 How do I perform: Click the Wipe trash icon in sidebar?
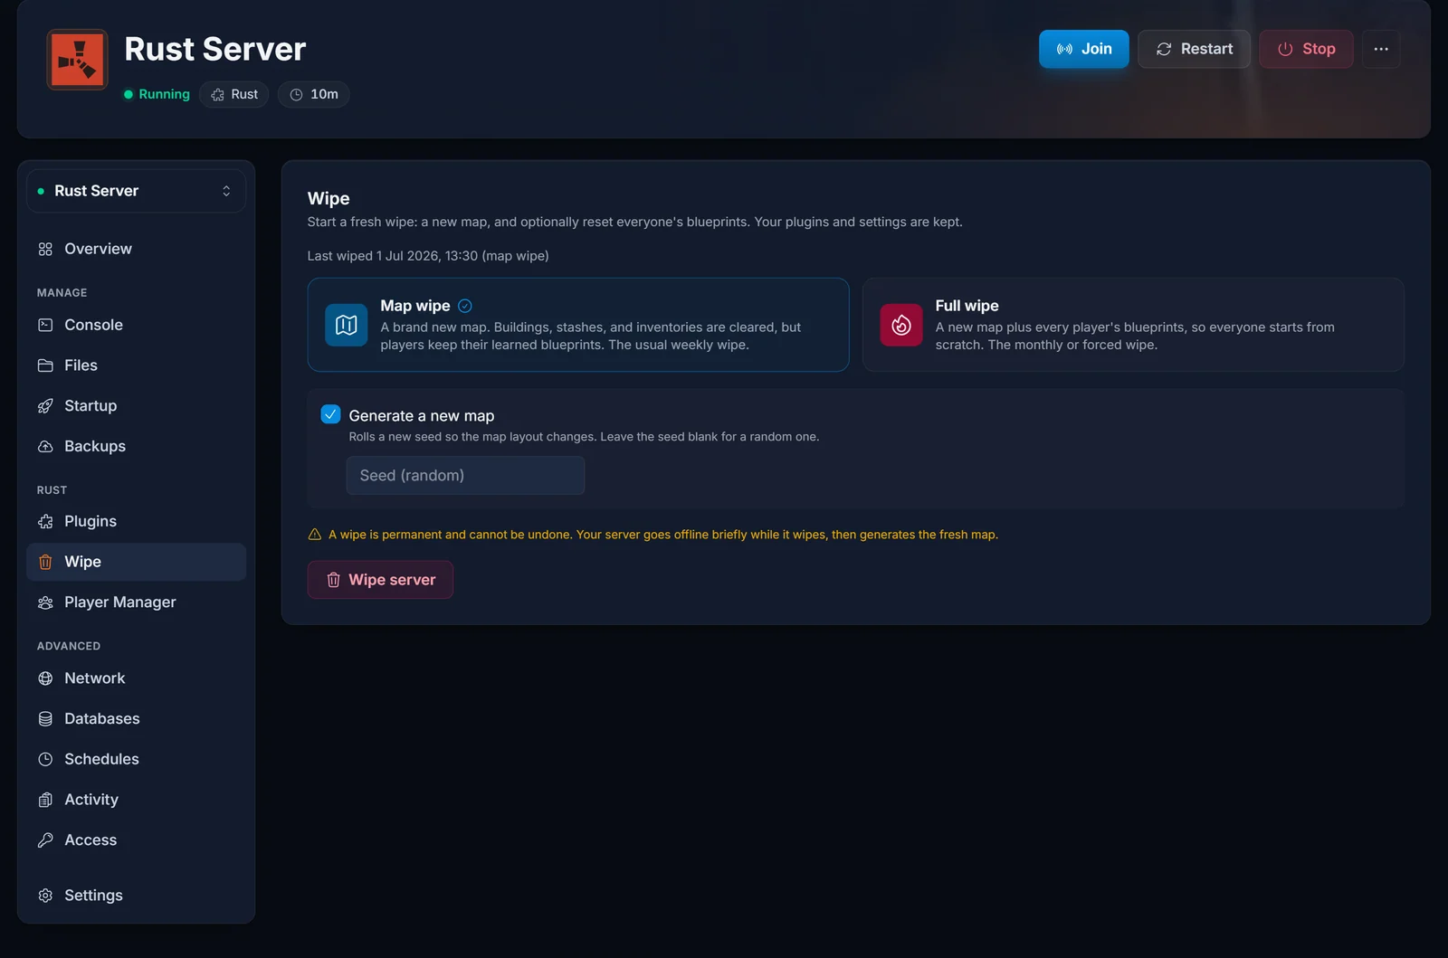pos(45,562)
